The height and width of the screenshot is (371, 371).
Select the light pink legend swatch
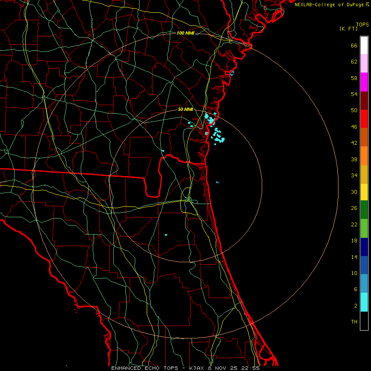pos(364,63)
